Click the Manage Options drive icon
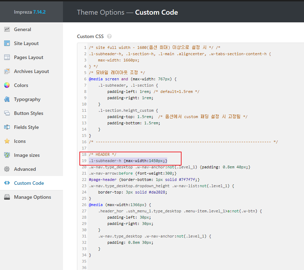This screenshot has width=304, height=270. 7,197
